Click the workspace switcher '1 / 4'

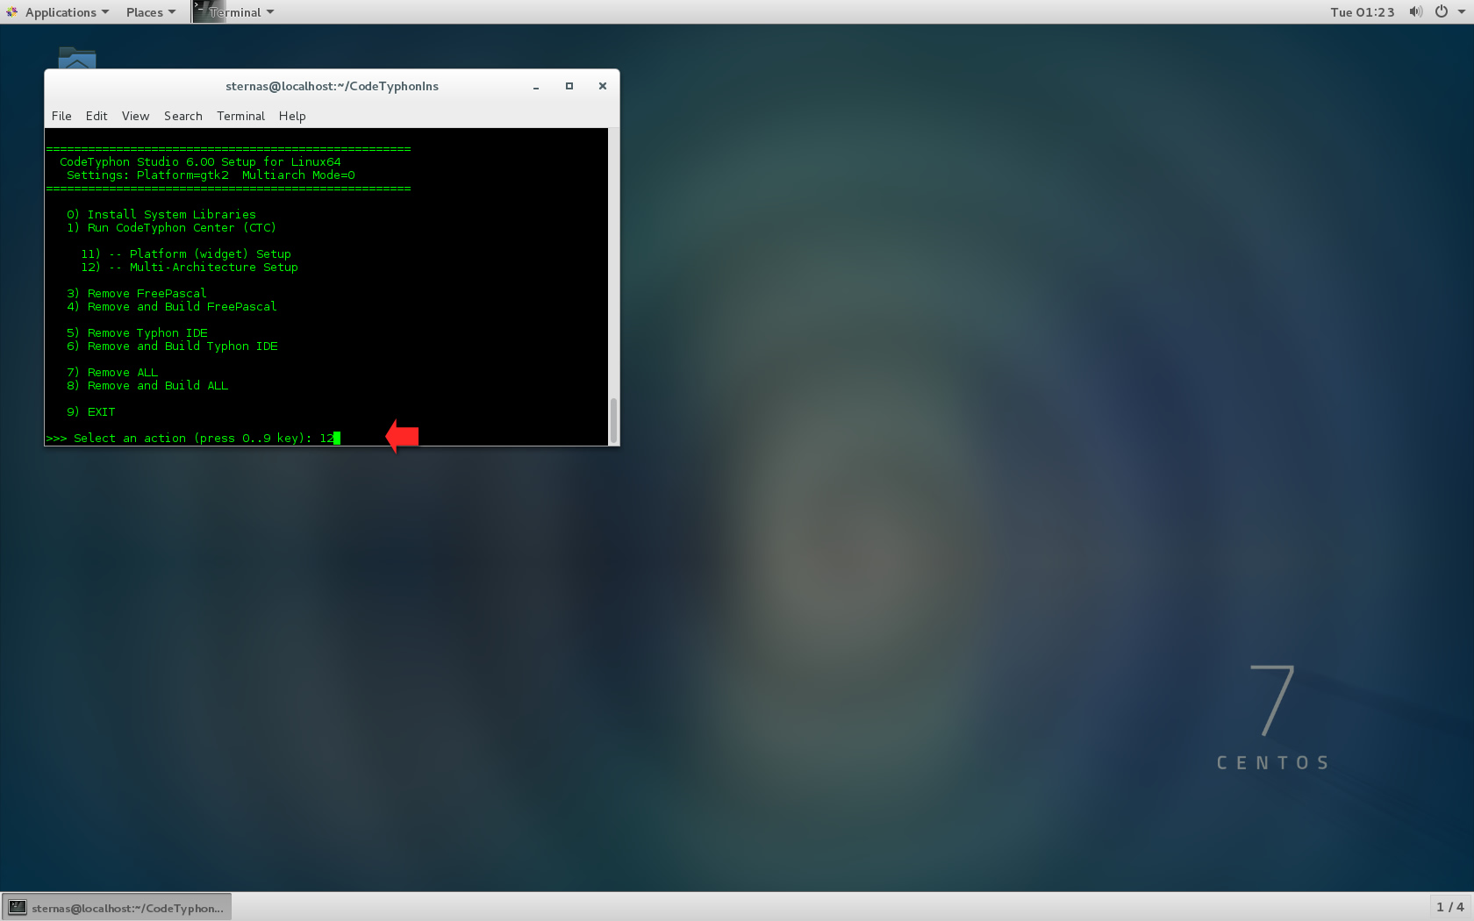click(1449, 907)
